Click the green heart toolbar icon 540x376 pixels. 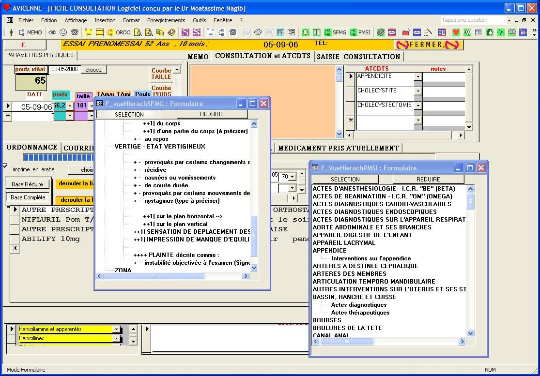point(456,32)
